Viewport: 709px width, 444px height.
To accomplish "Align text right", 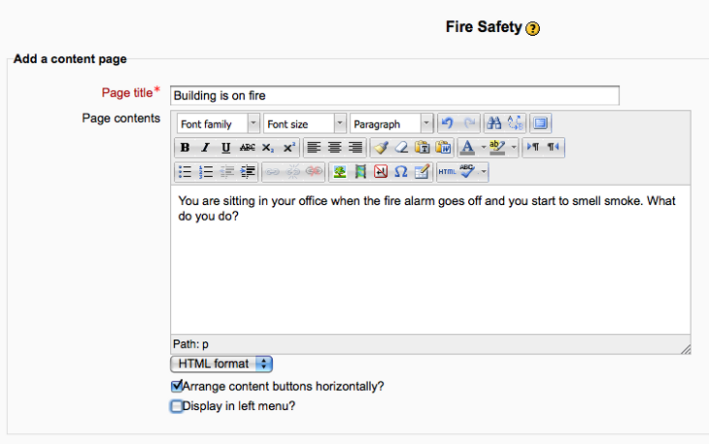I will pos(355,148).
